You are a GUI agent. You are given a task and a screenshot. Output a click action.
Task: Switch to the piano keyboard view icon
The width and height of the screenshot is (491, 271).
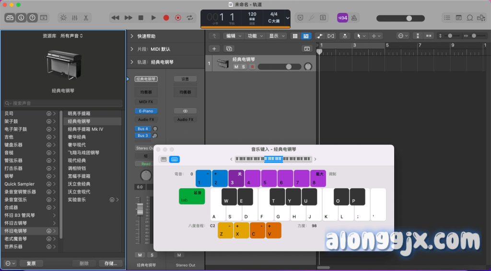[x=164, y=159]
